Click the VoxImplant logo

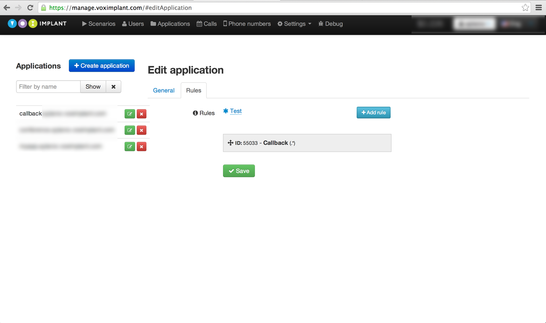tap(37, 24)
